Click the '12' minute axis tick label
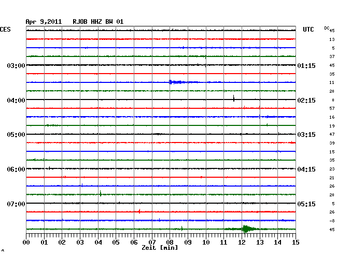 pos(242,243)
